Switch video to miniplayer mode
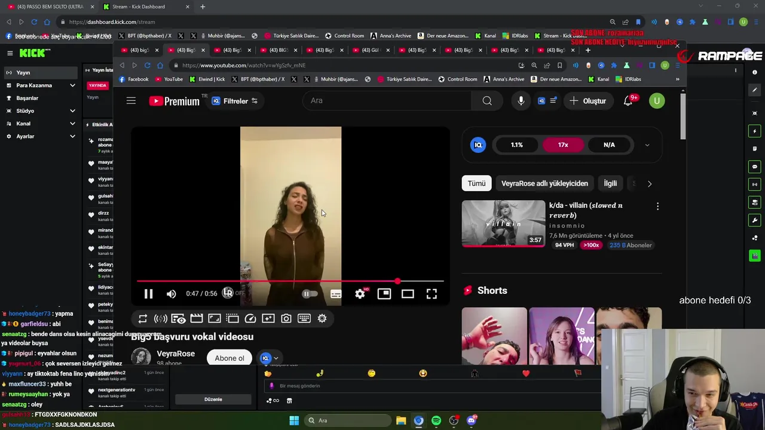The image size is (765, 430). 384,294
